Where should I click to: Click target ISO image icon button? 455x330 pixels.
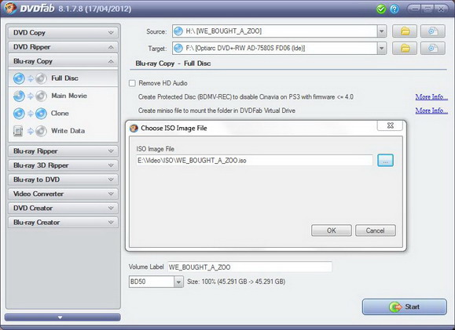click(x=433, y=49)
